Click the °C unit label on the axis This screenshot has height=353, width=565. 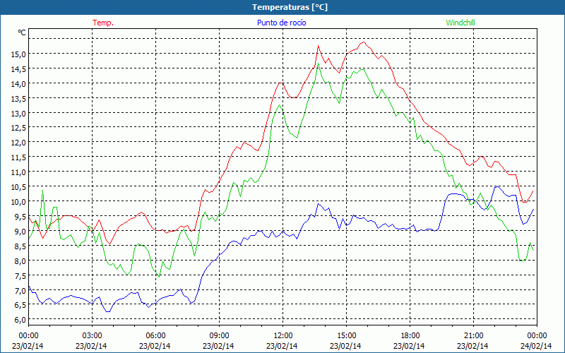[x=22, y=32]
